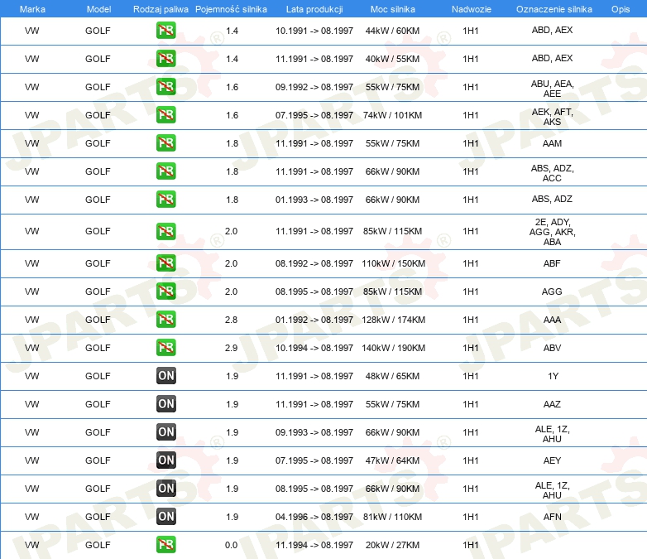647x559 pixels.
Task: Click petrol icon in ABF engine row
Action: (x=165, y=263)
